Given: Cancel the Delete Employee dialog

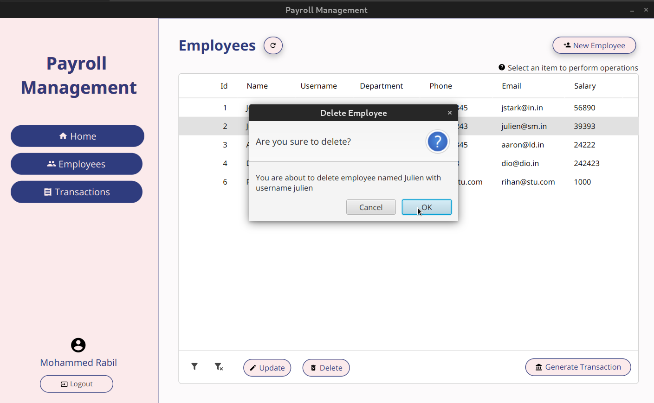Looking at the screenshot, I should pyautogui.click(x=371, y=207).
